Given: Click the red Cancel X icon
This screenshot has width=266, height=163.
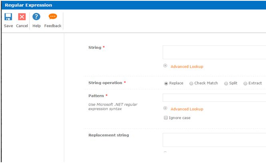Looking at the screenshot, I should click(x=22, y=17).
